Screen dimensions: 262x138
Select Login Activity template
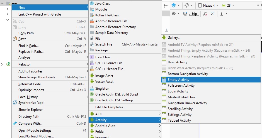[178, 91]
